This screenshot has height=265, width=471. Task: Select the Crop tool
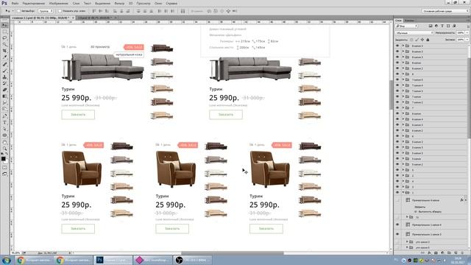(x=4, y=51)
